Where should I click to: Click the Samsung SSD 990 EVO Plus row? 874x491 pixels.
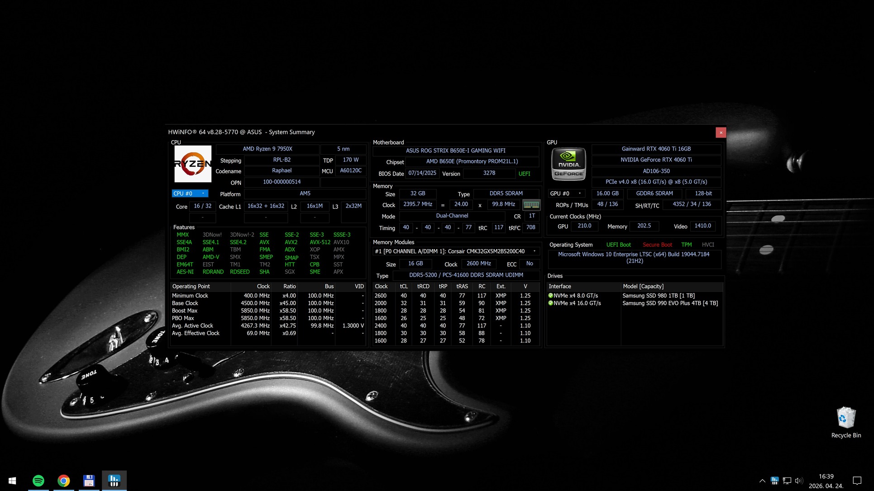[670, 303]
